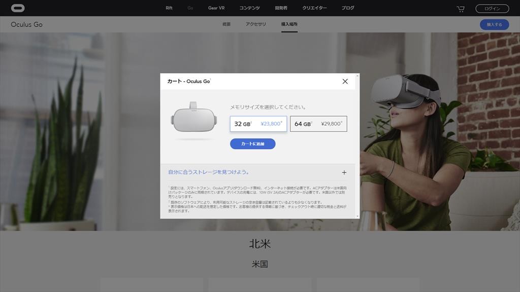Click the dialog scrollbar up arrow
This screenshot has width=520, height=292.
[357, 76]
